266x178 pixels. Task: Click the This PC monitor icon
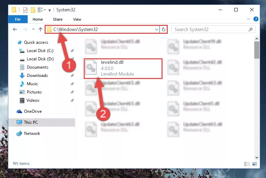19,122
